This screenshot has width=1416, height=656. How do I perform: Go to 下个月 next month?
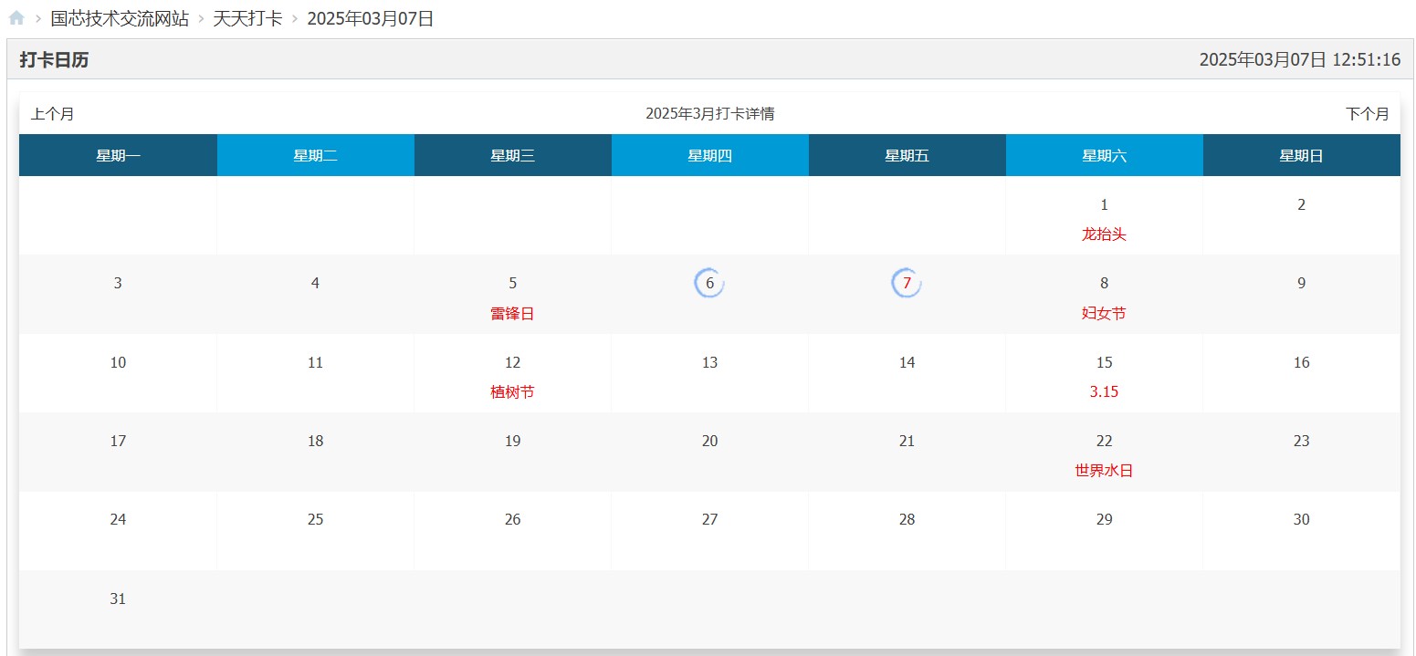coord(1367,114)
